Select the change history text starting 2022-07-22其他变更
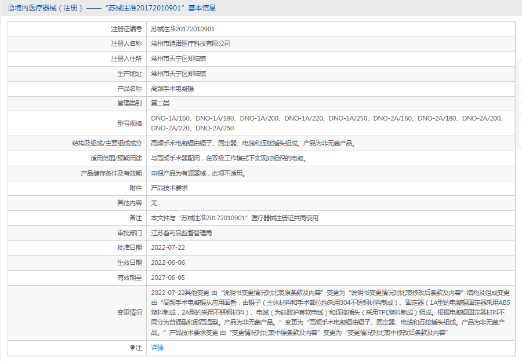 [330, 313]
